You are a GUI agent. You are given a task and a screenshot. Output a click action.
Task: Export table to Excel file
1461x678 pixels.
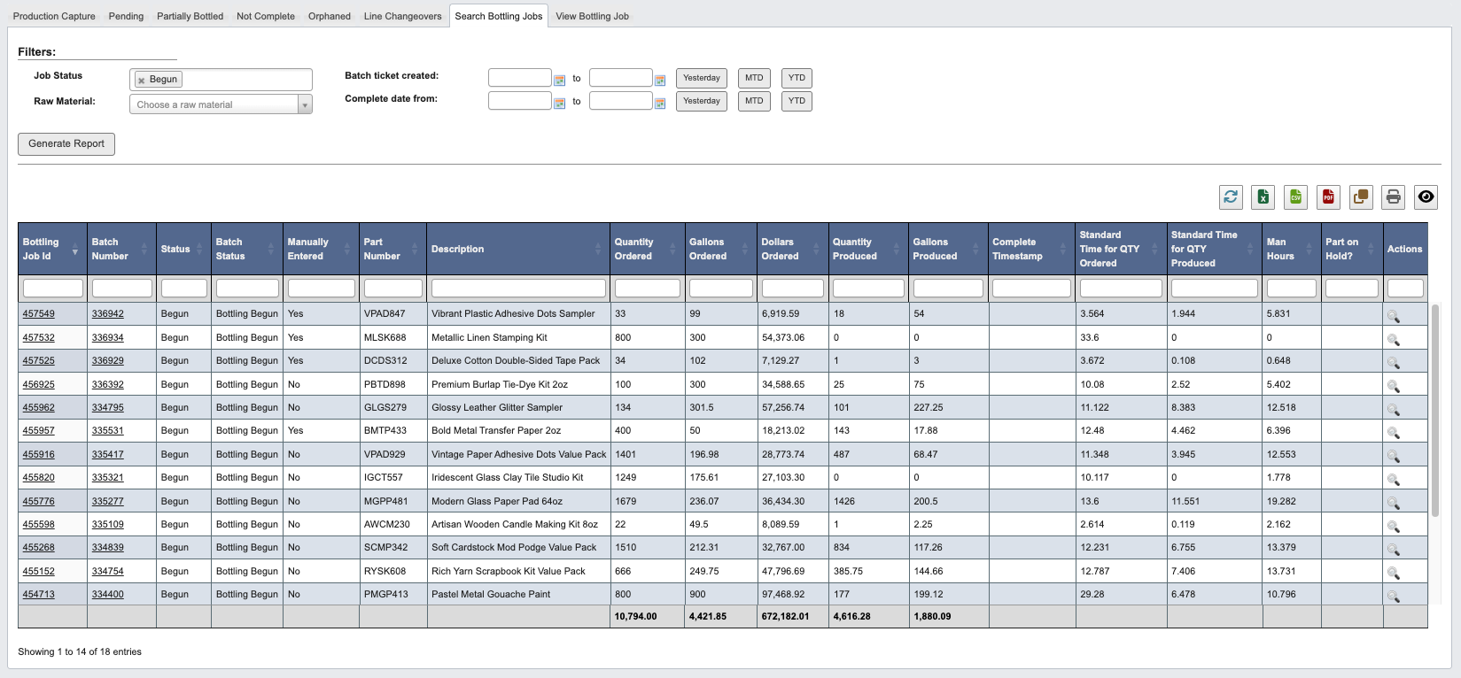pos(1263,197)
